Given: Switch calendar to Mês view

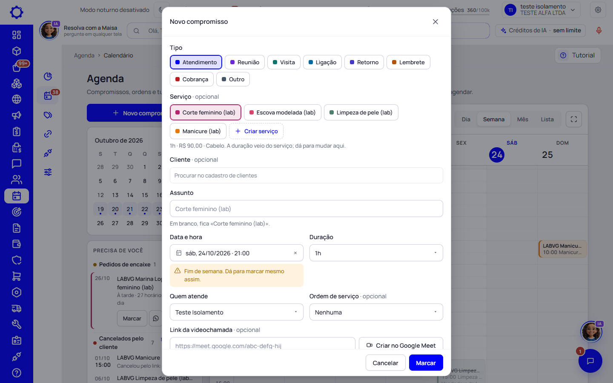Looking at the screenshot, I should 523,119.
